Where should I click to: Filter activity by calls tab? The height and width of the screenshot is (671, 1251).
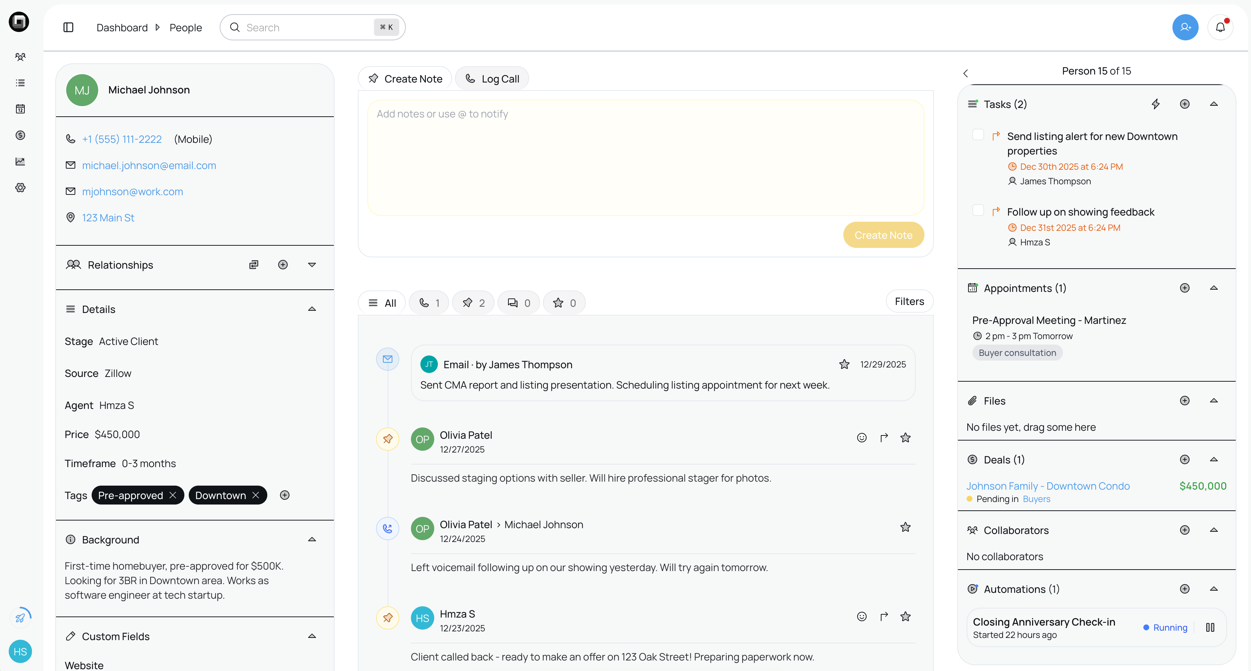(x=429, y=303)
